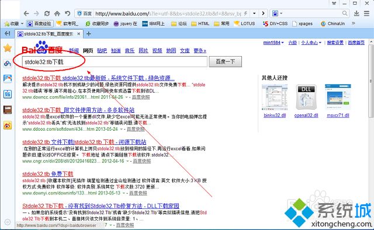Expand more bookmarks with double chevron
Screen dimensions: 374x230
click(x=353, y=23)
